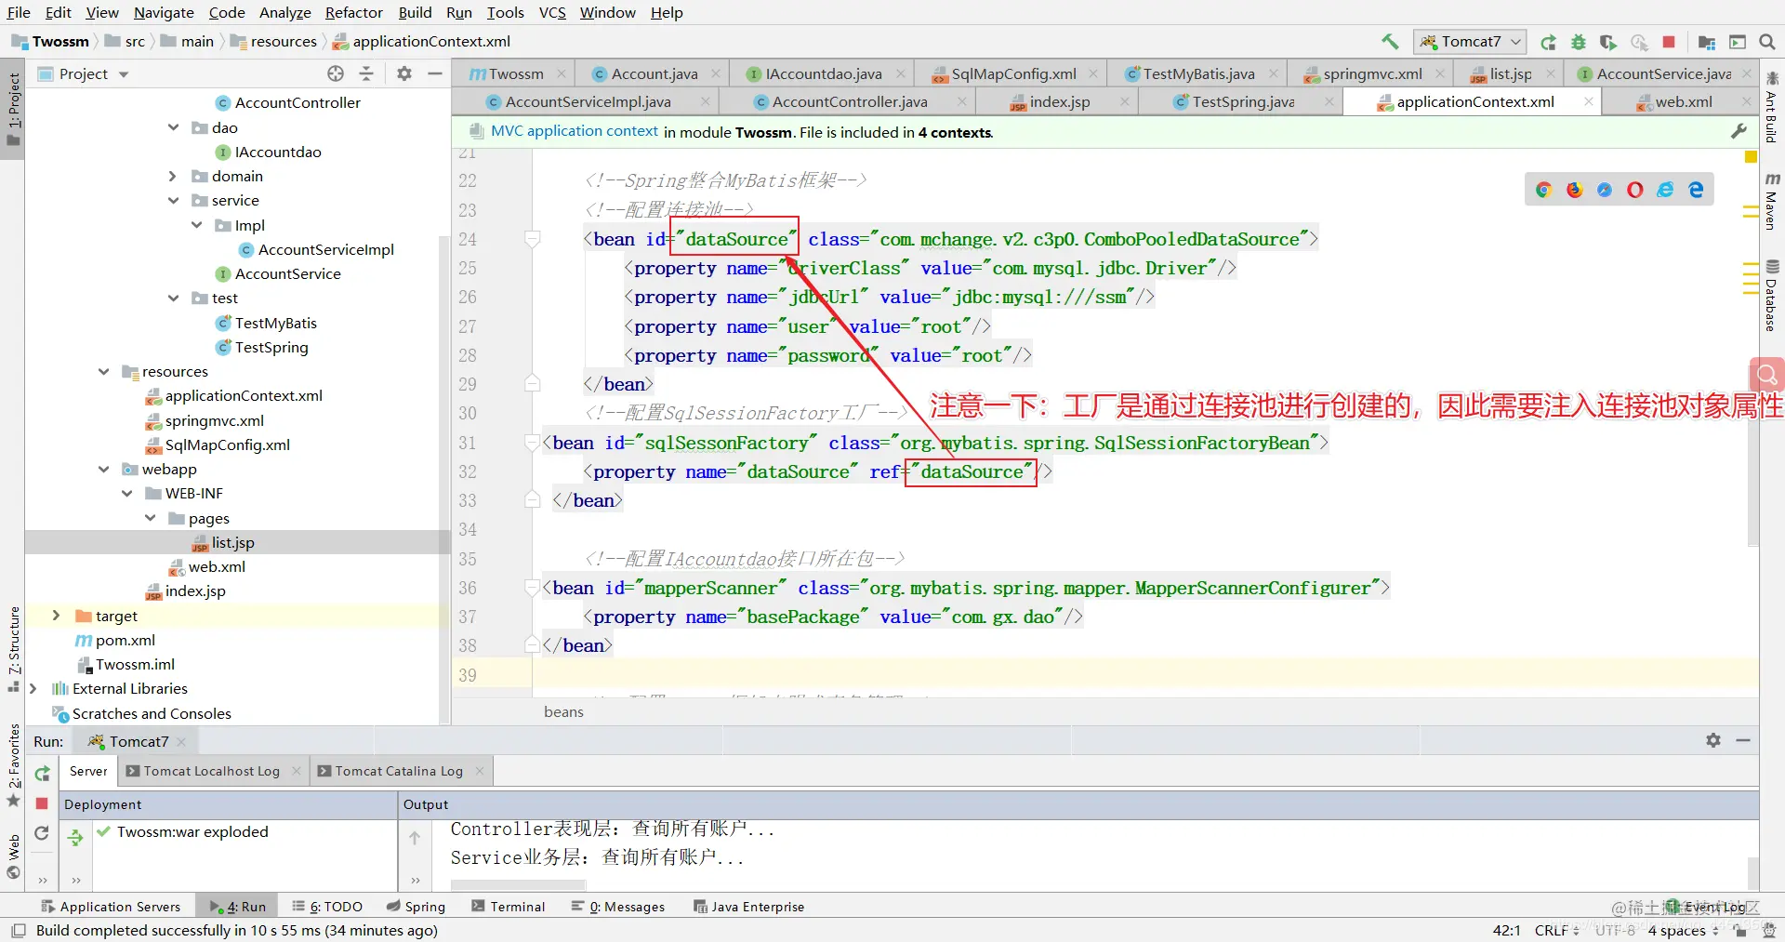Start debugging with the bug icon
The width and height of the screenshot is (1785, 942).
tap(1578, 42)
